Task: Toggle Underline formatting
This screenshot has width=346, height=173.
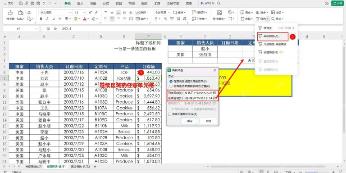Action: pos(54,19)
